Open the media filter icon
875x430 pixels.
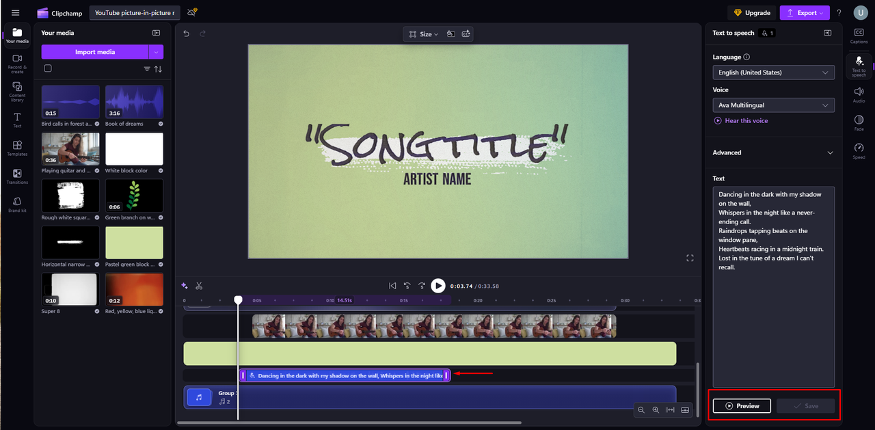point(147,69)
